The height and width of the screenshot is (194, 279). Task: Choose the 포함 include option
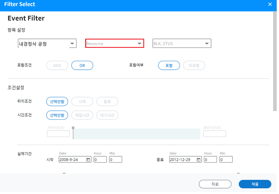(x=169, y=65)
